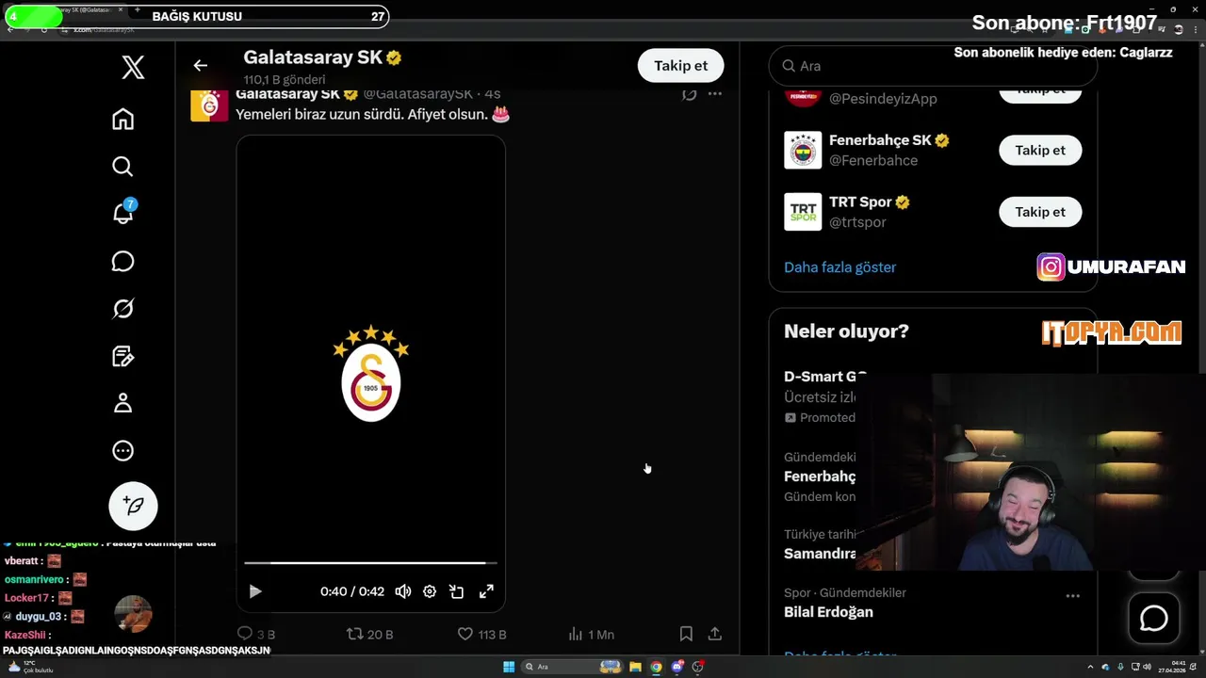1206x678 pixels.
Task: Open TRT Spor profile avatar
Action: pos(803,212)
